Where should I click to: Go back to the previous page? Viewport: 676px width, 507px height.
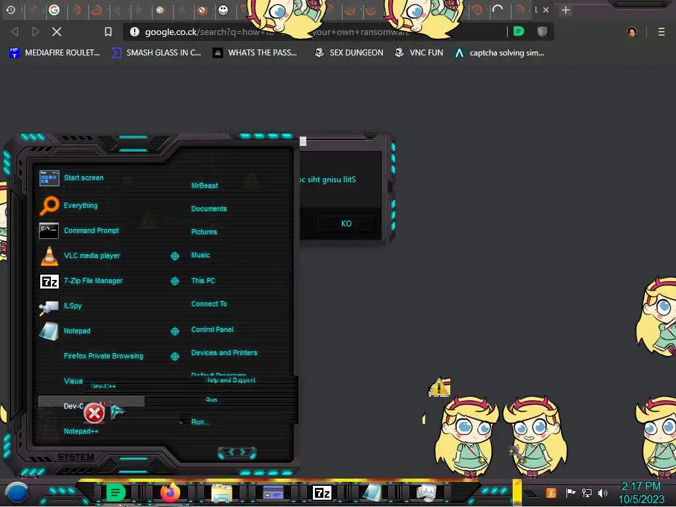coord(15,32)
